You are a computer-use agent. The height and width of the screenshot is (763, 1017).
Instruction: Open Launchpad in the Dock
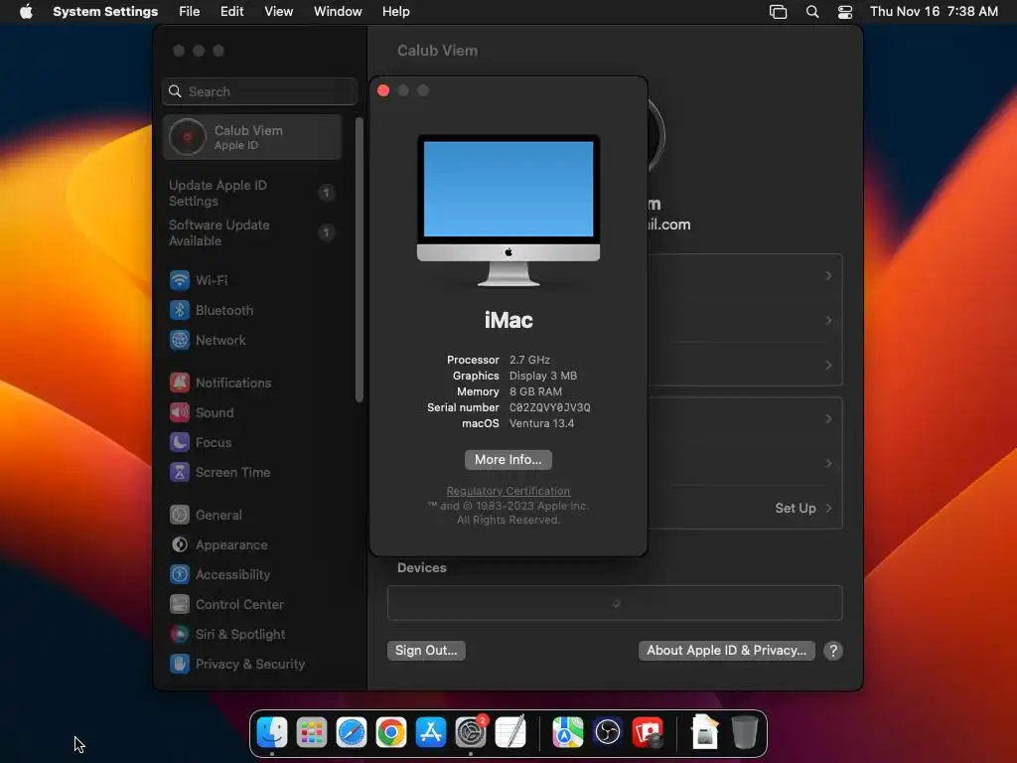point(311,732)
